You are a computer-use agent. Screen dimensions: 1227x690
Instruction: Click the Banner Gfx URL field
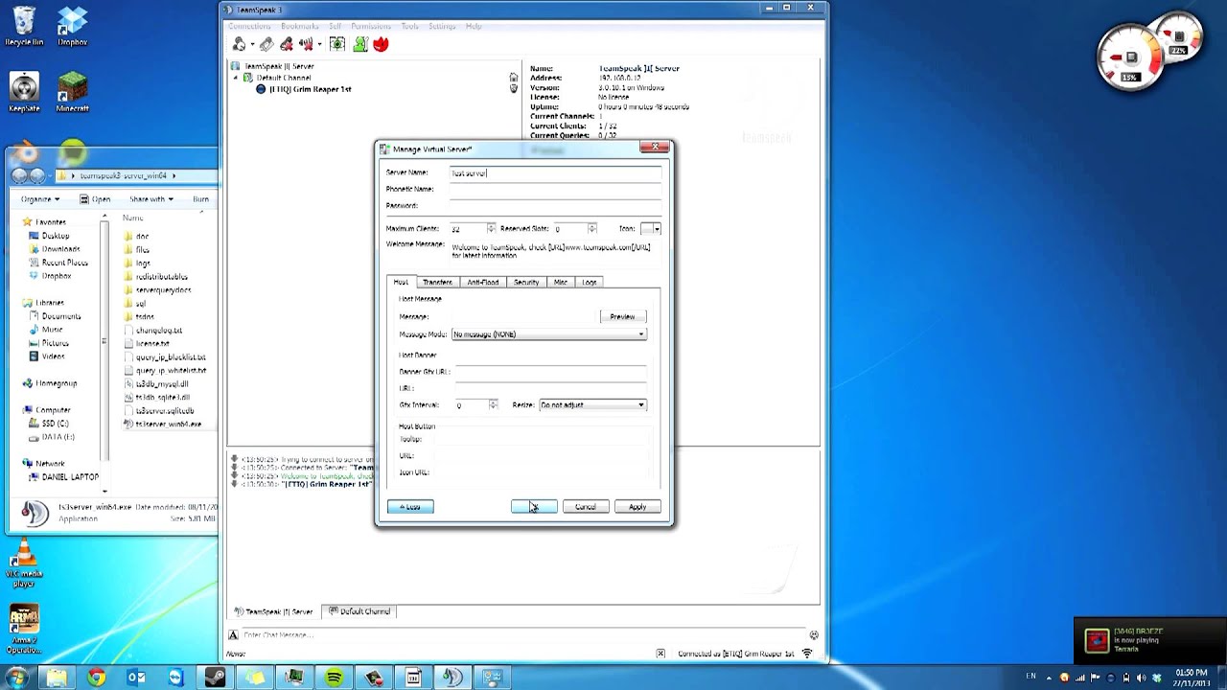point(551,372)
